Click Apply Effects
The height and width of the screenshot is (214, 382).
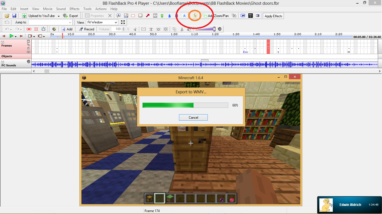(x=273, y=16)
